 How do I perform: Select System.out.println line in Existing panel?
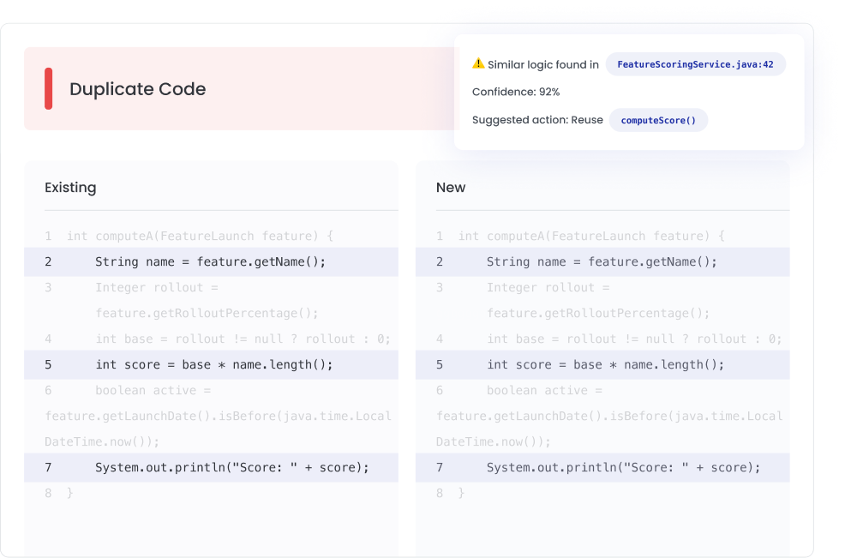click(x=211, y=468)
